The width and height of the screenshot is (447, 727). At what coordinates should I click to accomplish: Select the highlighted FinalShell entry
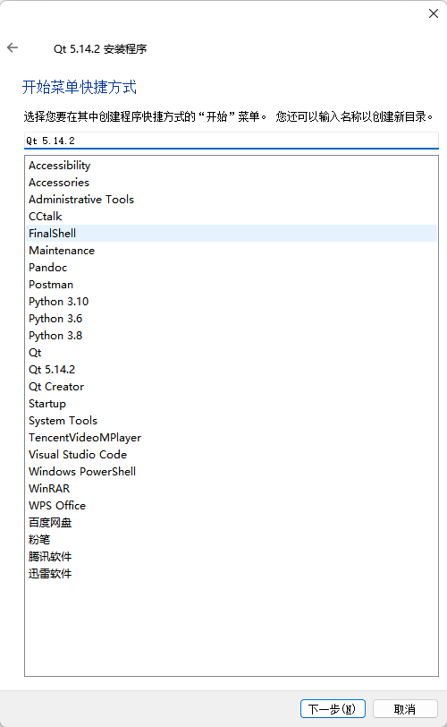232,233
